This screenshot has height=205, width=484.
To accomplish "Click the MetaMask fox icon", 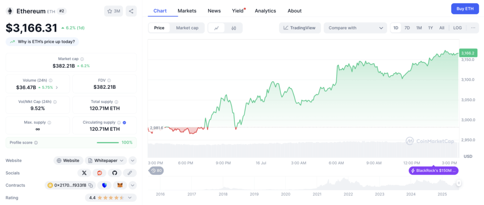I will 120,185.
